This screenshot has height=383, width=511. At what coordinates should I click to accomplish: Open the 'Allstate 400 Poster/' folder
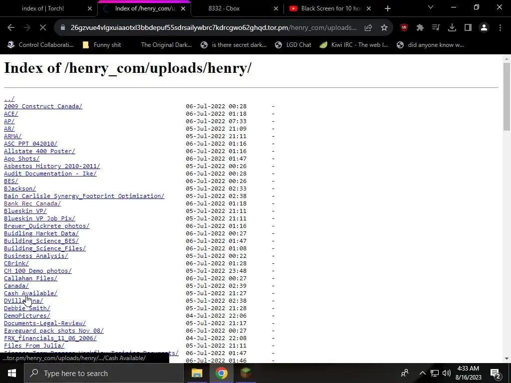click(39, 151)
